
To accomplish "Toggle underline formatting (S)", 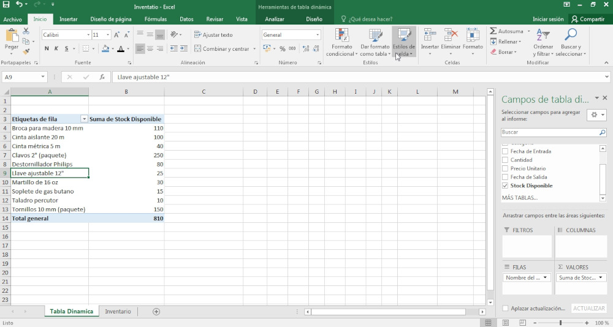I will [x=66, y=48].
